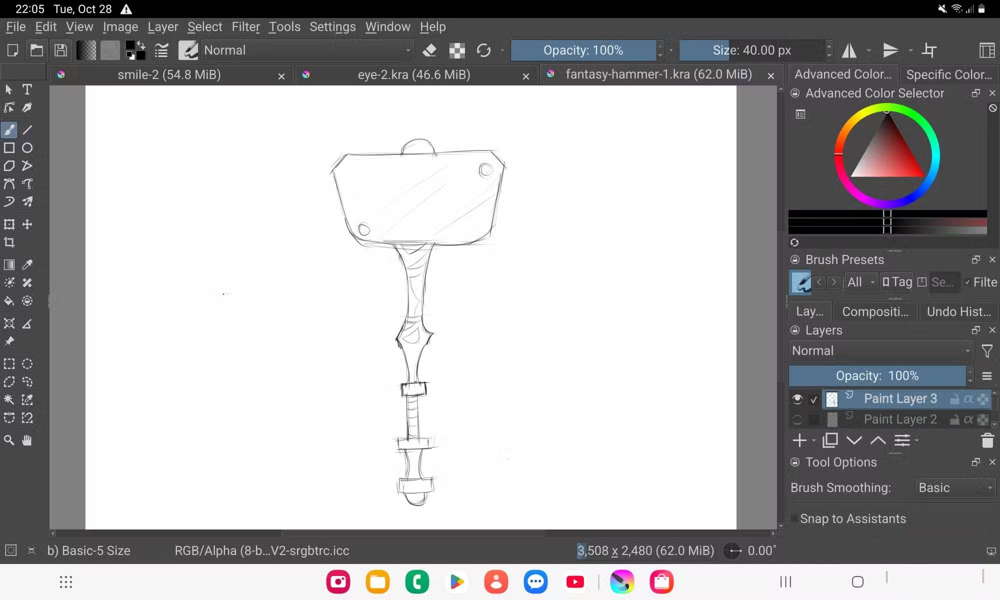Toggle eraser mode in the toolbar

pyautogui.click(x=429, y=50)
